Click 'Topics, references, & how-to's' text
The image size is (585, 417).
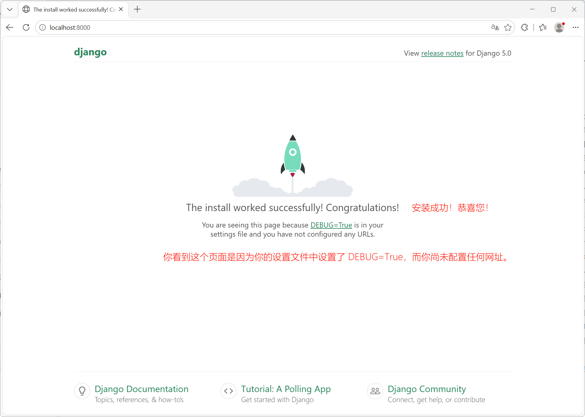(139, 400)
